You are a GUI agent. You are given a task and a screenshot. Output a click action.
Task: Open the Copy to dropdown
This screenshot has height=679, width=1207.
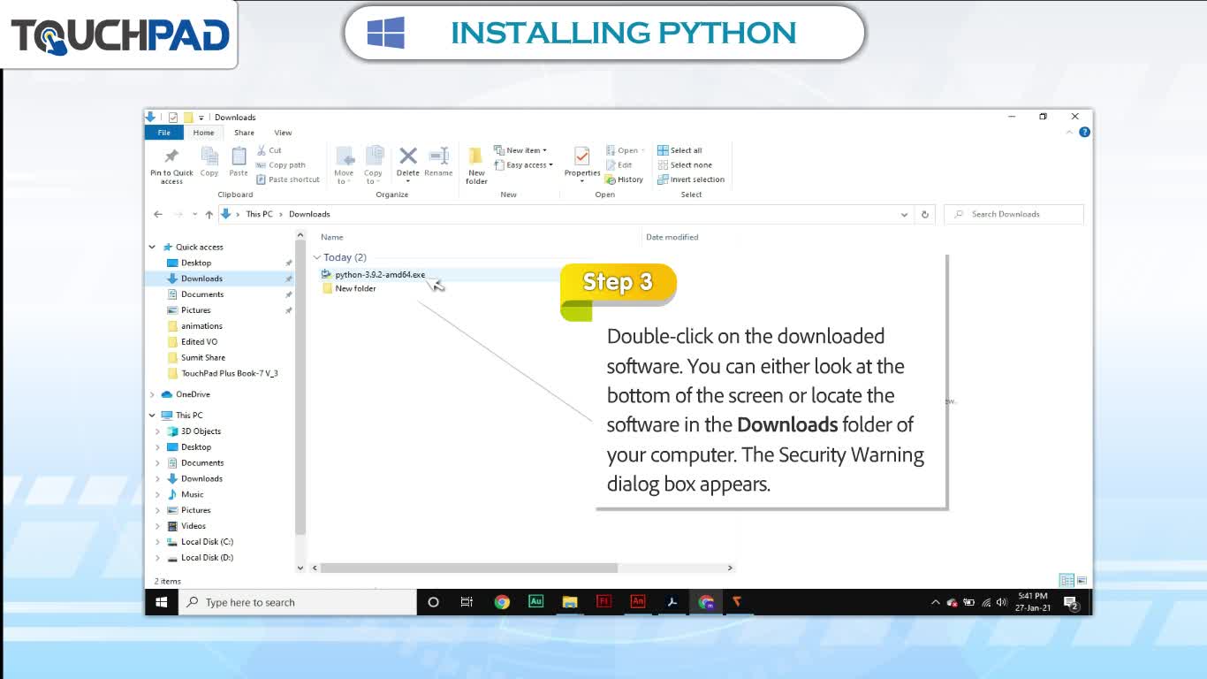click(x=373, y=165)
